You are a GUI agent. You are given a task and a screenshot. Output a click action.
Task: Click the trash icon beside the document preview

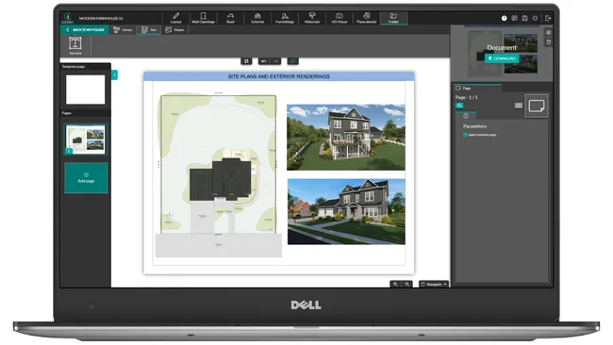point(549,41)
